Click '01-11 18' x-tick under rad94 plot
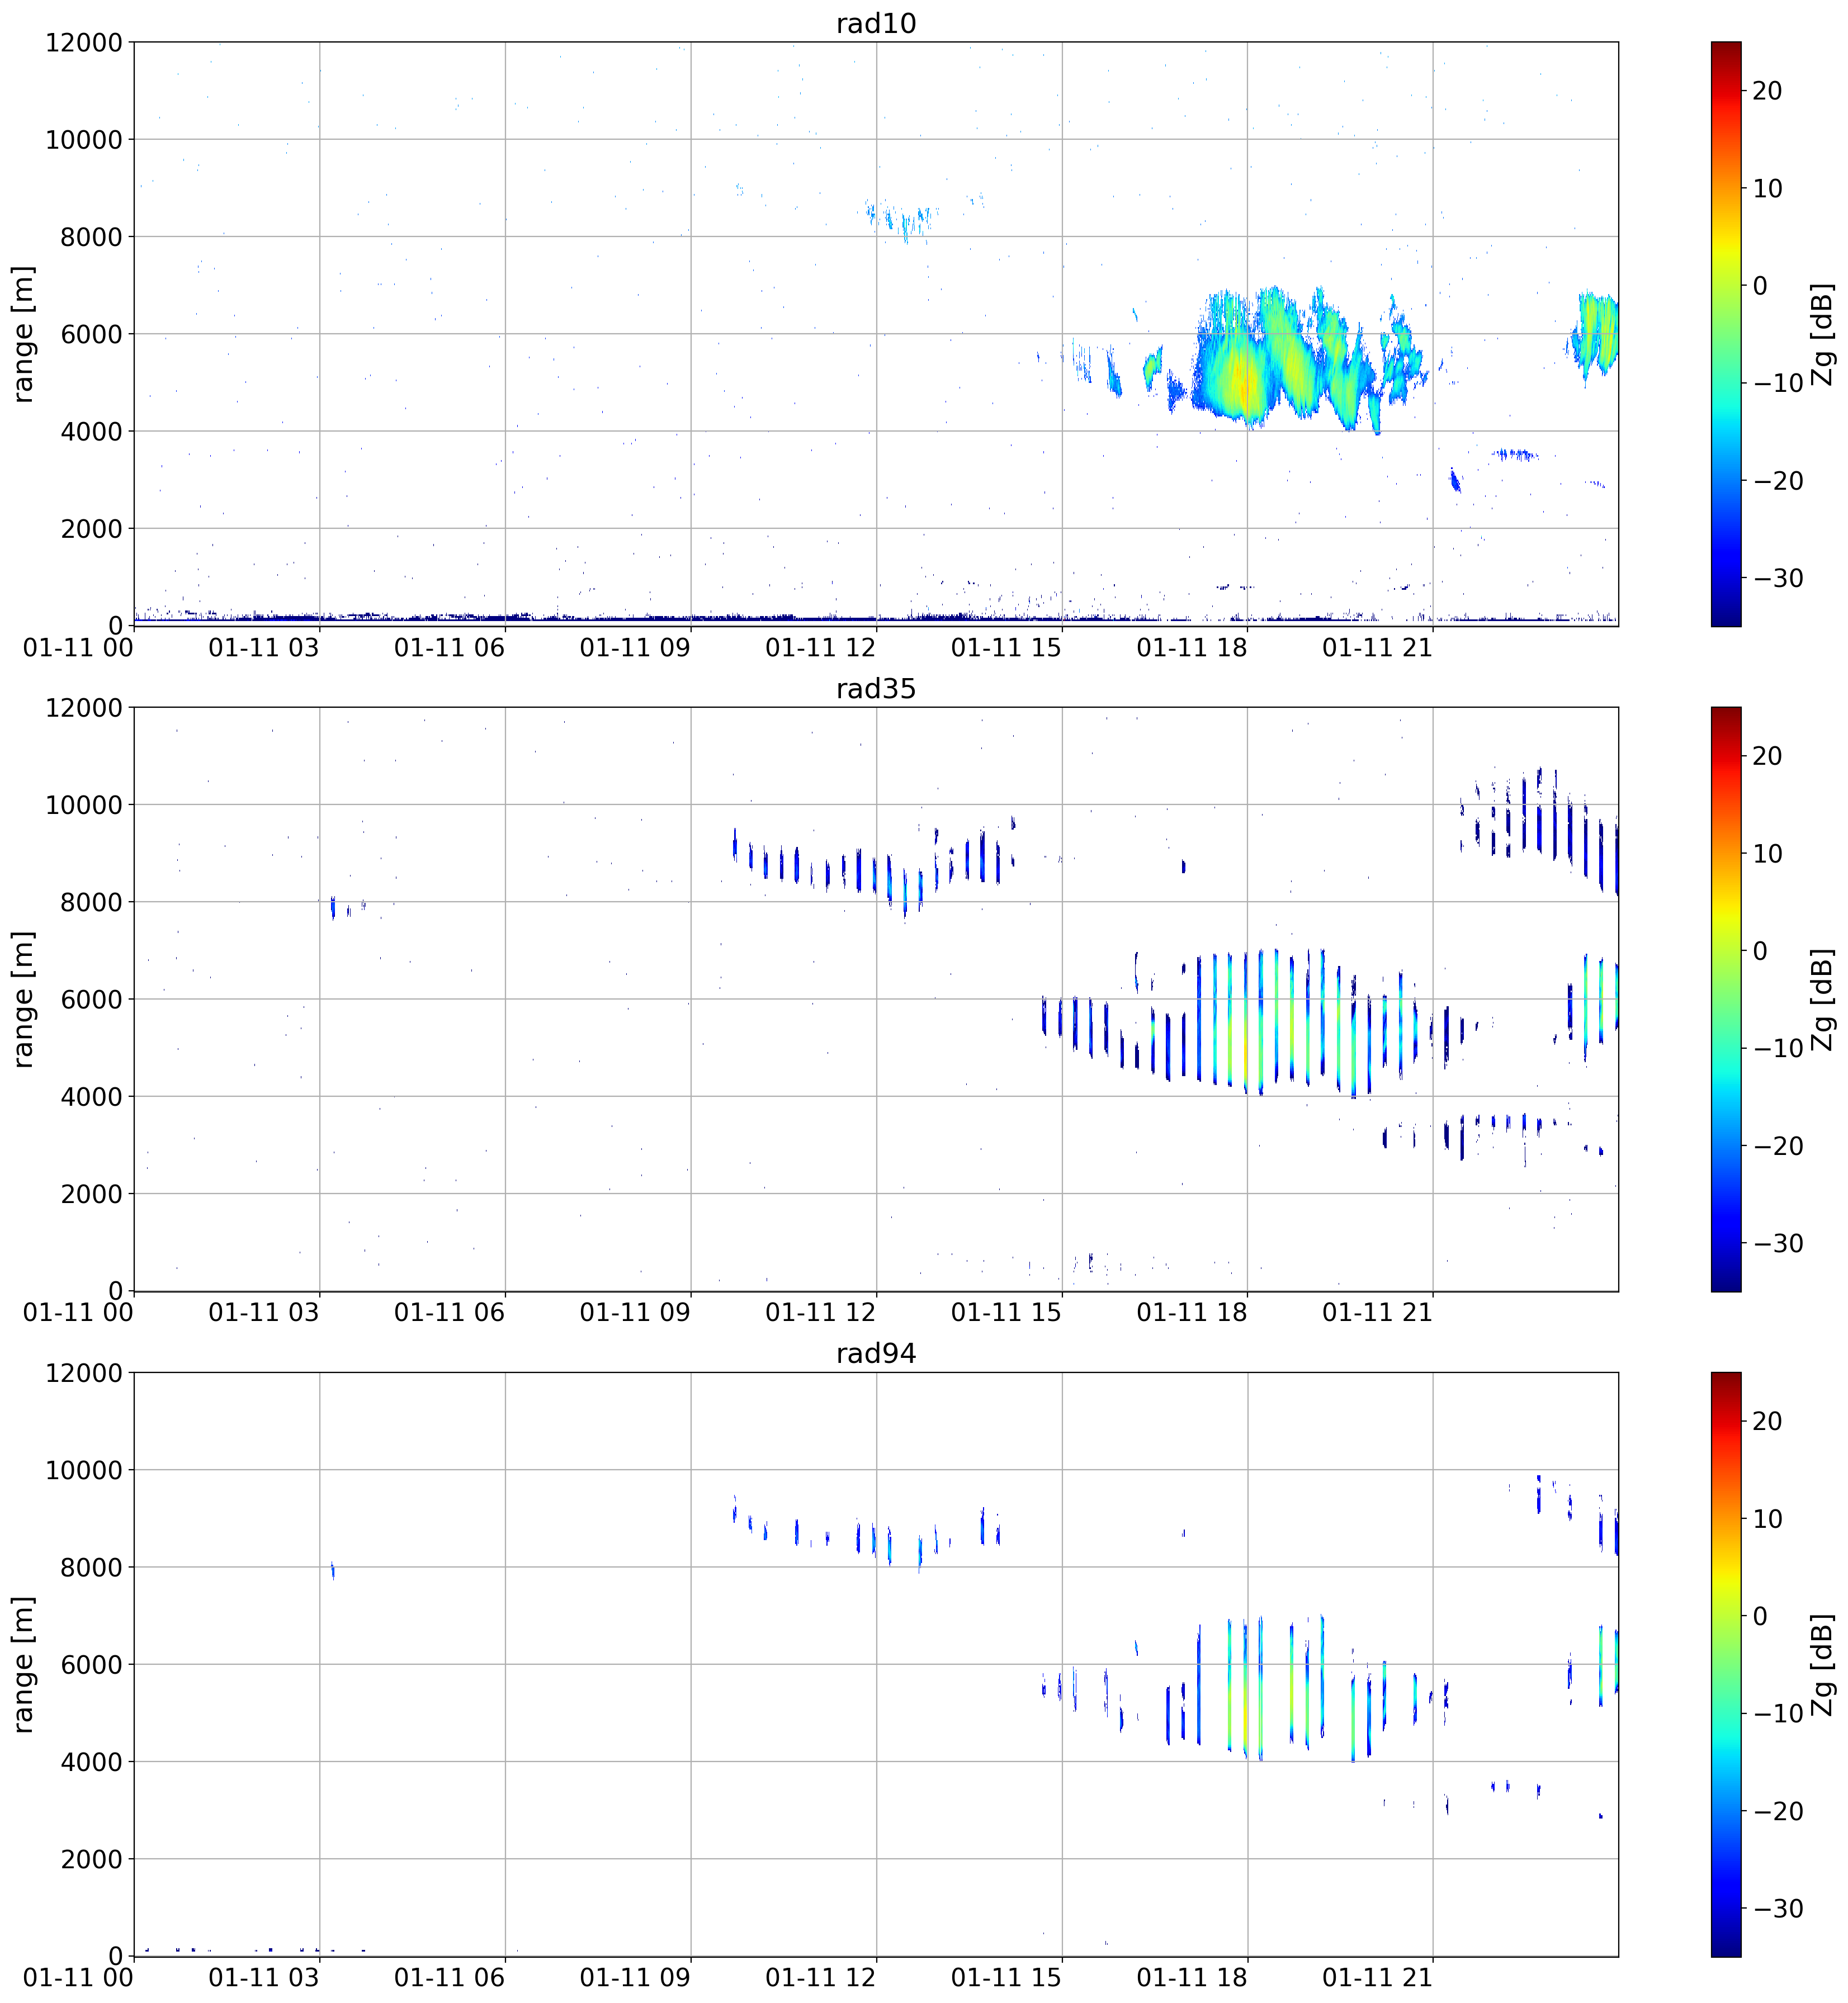Image resolution: width=1848 pixels, height=2003 pixels. coord(1192,1978)
